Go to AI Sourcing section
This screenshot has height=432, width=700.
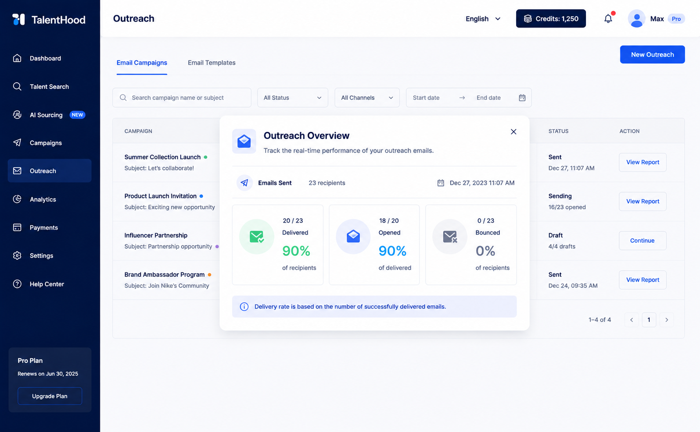point(50,115)
